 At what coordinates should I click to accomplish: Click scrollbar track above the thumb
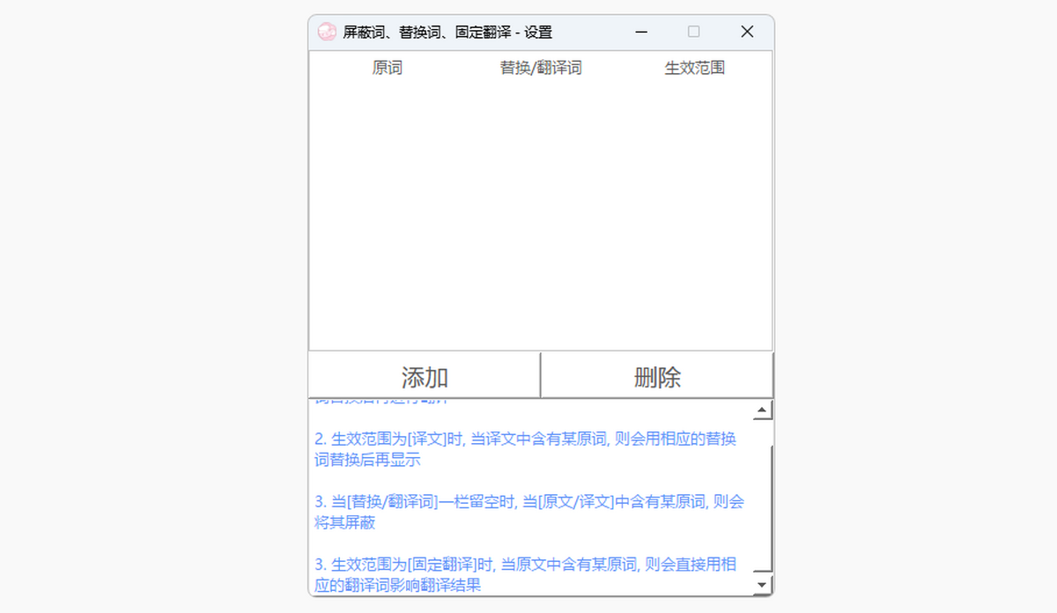(x=764, y=432)
